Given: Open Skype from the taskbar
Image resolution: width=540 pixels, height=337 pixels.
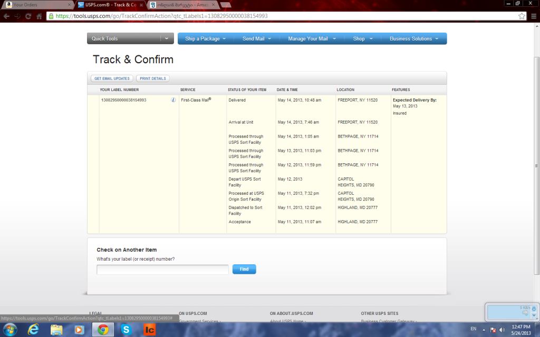Looking at the screenshot, I should coord(126,330).
